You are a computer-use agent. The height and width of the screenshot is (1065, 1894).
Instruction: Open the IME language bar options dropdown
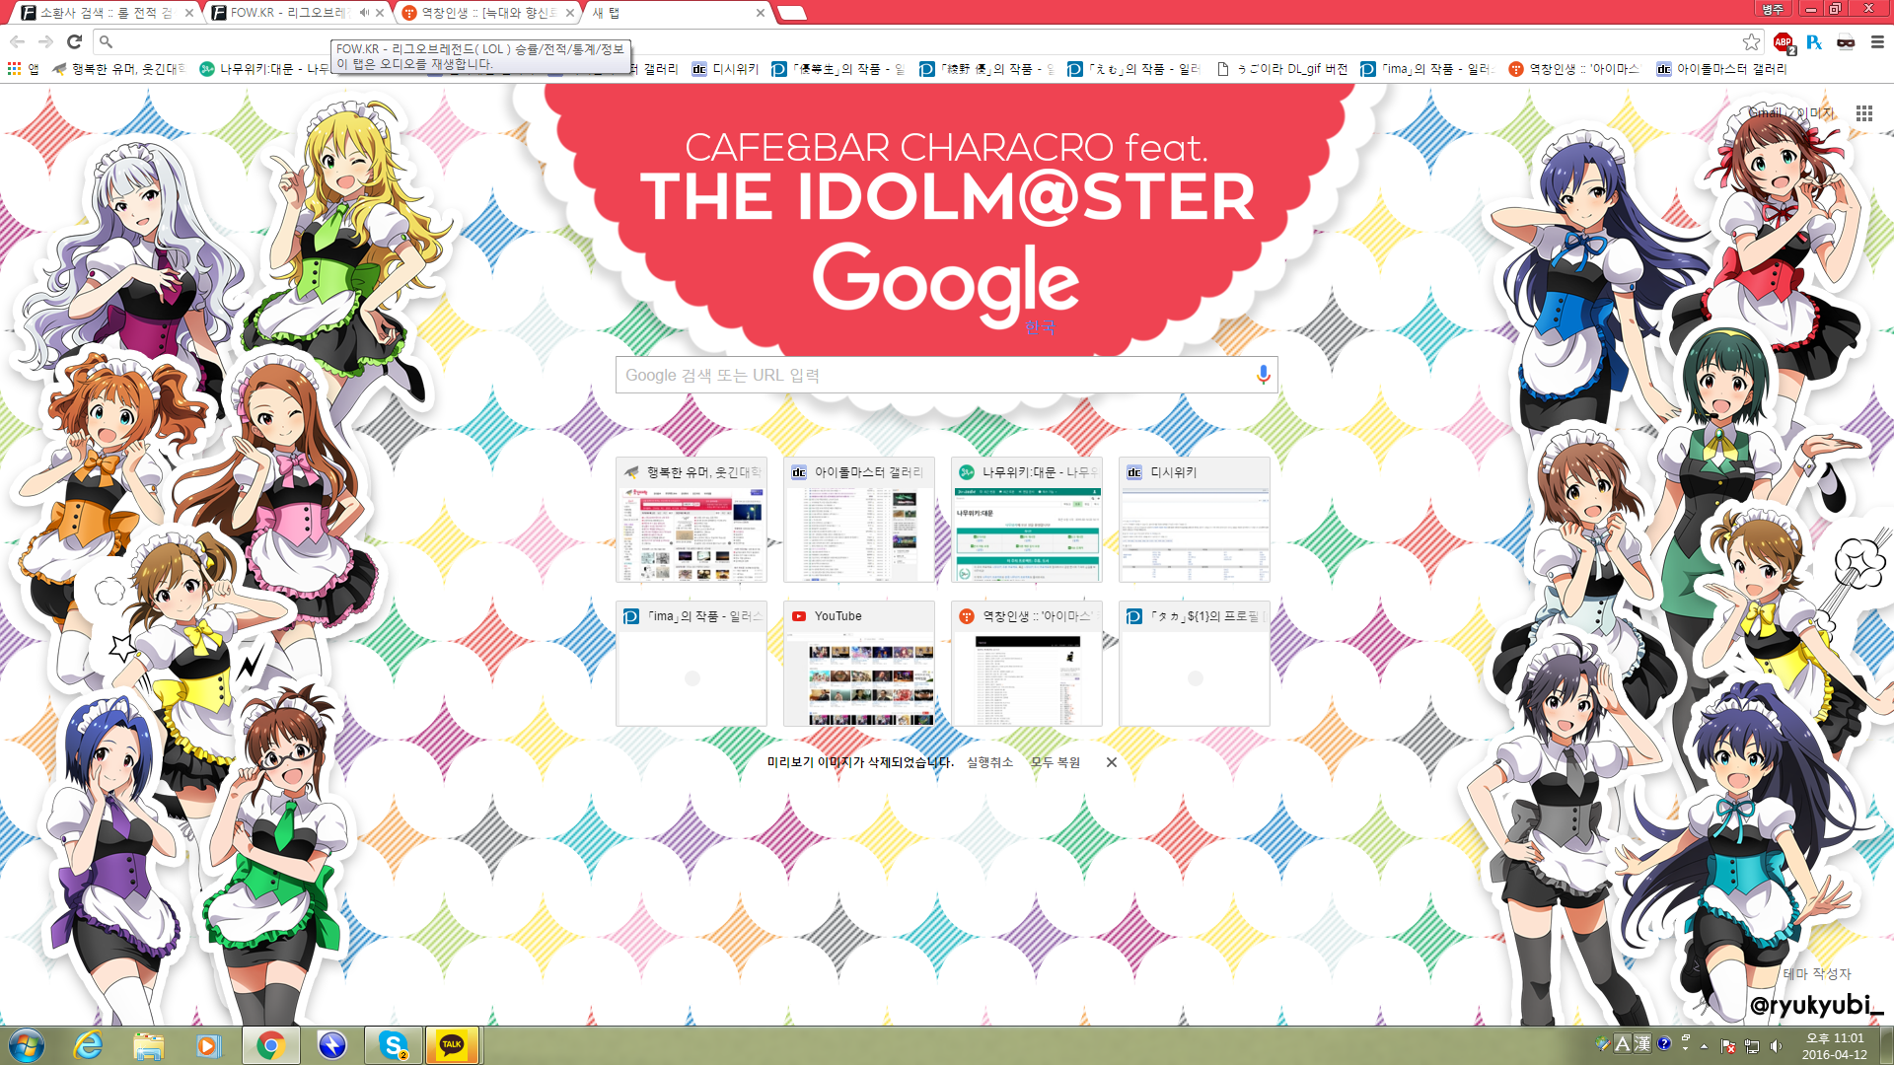(1686, 1048)
